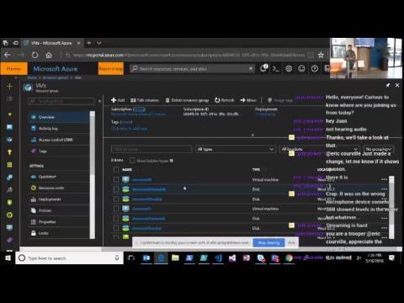The image size is (404, 303).
Task: Open Dashboard icon in the Azure sidebar
Action: 9,127
